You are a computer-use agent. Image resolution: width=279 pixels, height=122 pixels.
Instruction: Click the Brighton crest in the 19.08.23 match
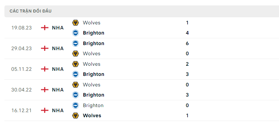pyautogui.click(x=76, y=33)
